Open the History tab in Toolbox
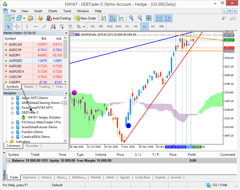Image resolution: width=240 pixels, height=190 pixels. click(46, 177)
